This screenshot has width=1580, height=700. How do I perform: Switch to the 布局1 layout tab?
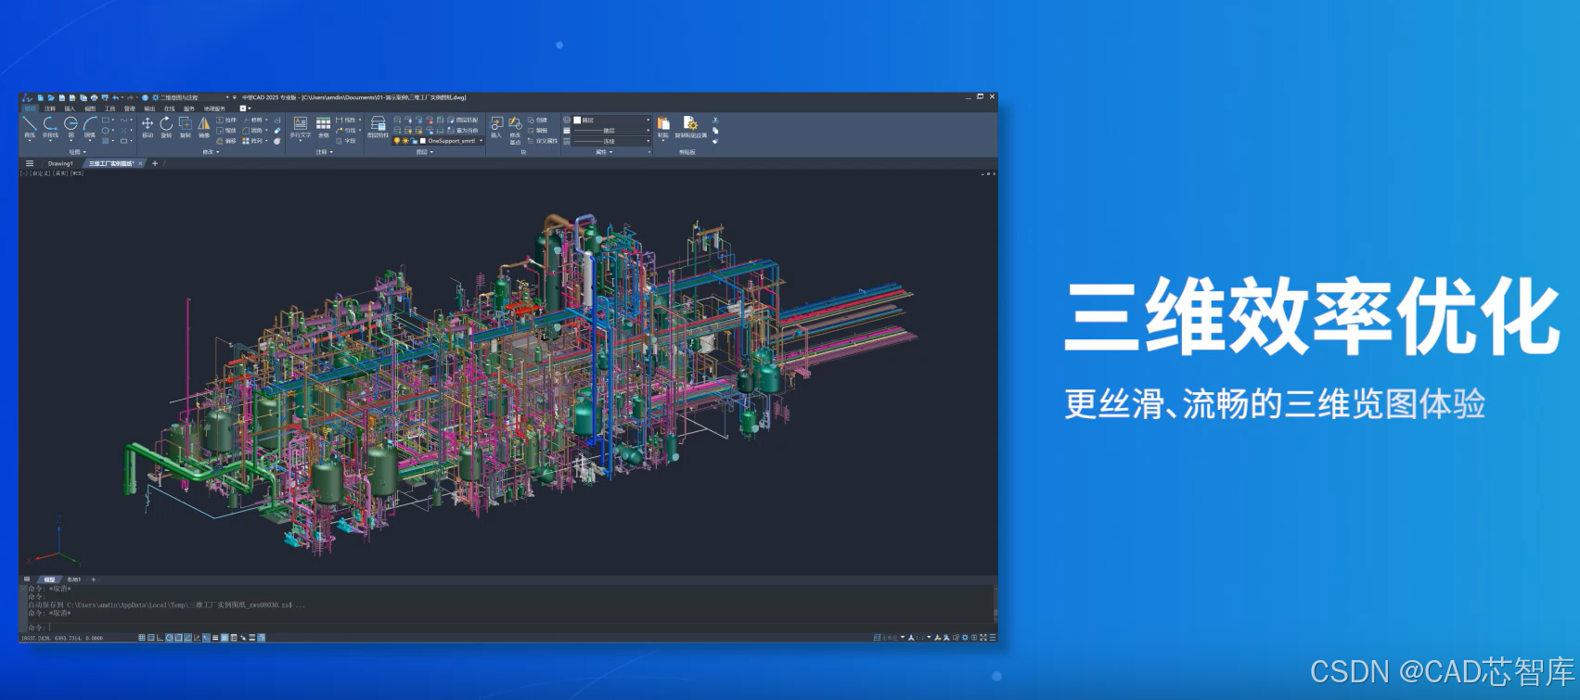pos(73,579)
